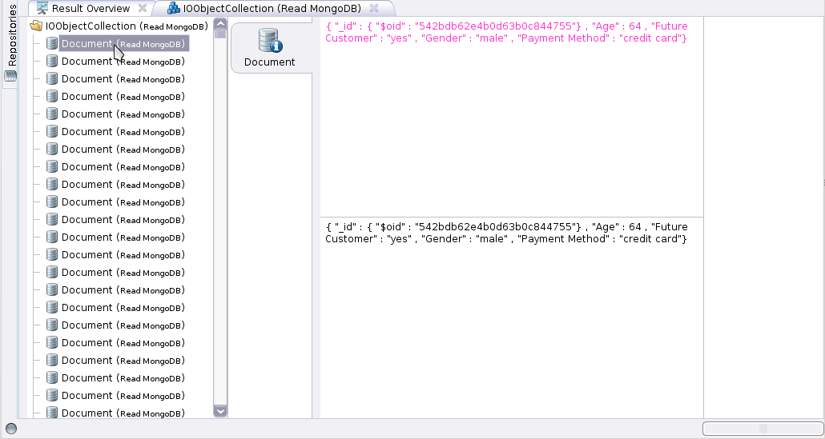This screenshot has width=825, height=439.
Task: Click the repository icon below Repositories label
Action: 10,77
